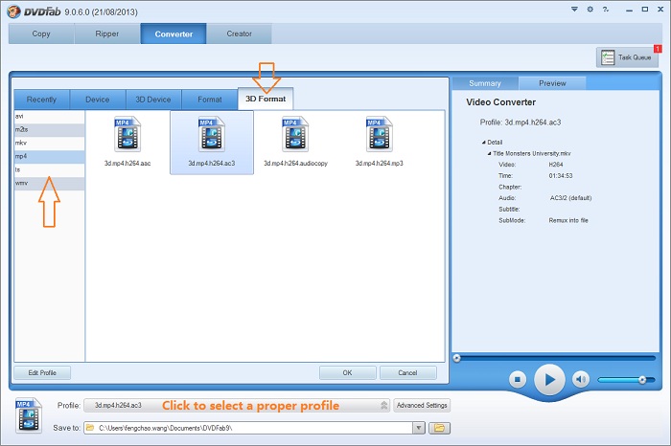The image size is (671, 446).
Task: Collapse the Title Monsters University.mkv node
Action: pyautogui.click(x=489, y=153)
